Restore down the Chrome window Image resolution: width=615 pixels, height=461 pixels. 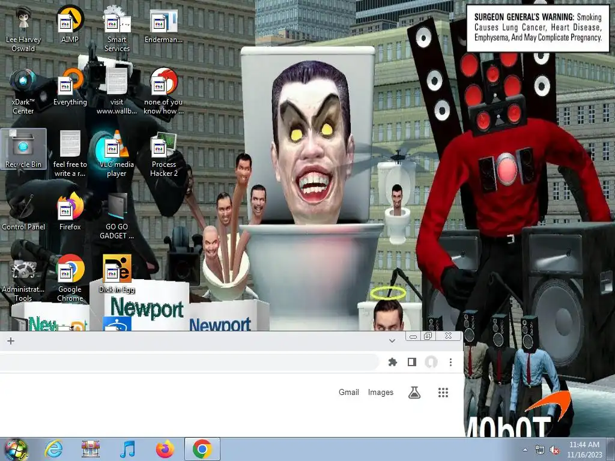pyautogui.click(x=428, y=336)
